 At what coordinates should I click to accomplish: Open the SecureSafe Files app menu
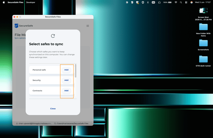(x=16, y=2)
